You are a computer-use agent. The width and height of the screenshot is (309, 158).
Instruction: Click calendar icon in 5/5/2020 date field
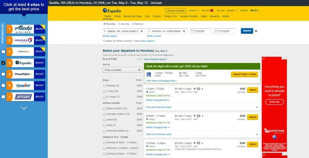193,31
